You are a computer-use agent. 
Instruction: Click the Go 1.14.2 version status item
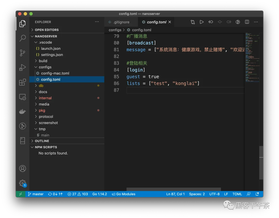click(x=100, y=194)
